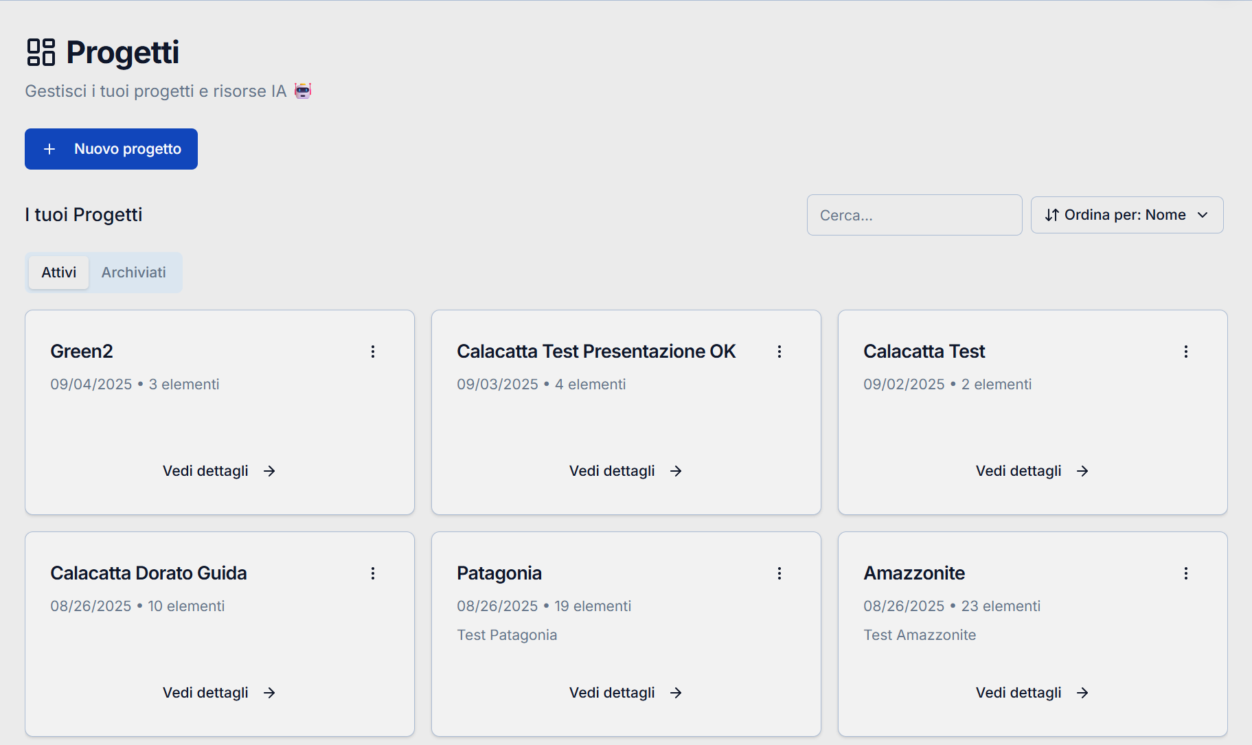Open the options menu for Green2 project

point(373,352)
